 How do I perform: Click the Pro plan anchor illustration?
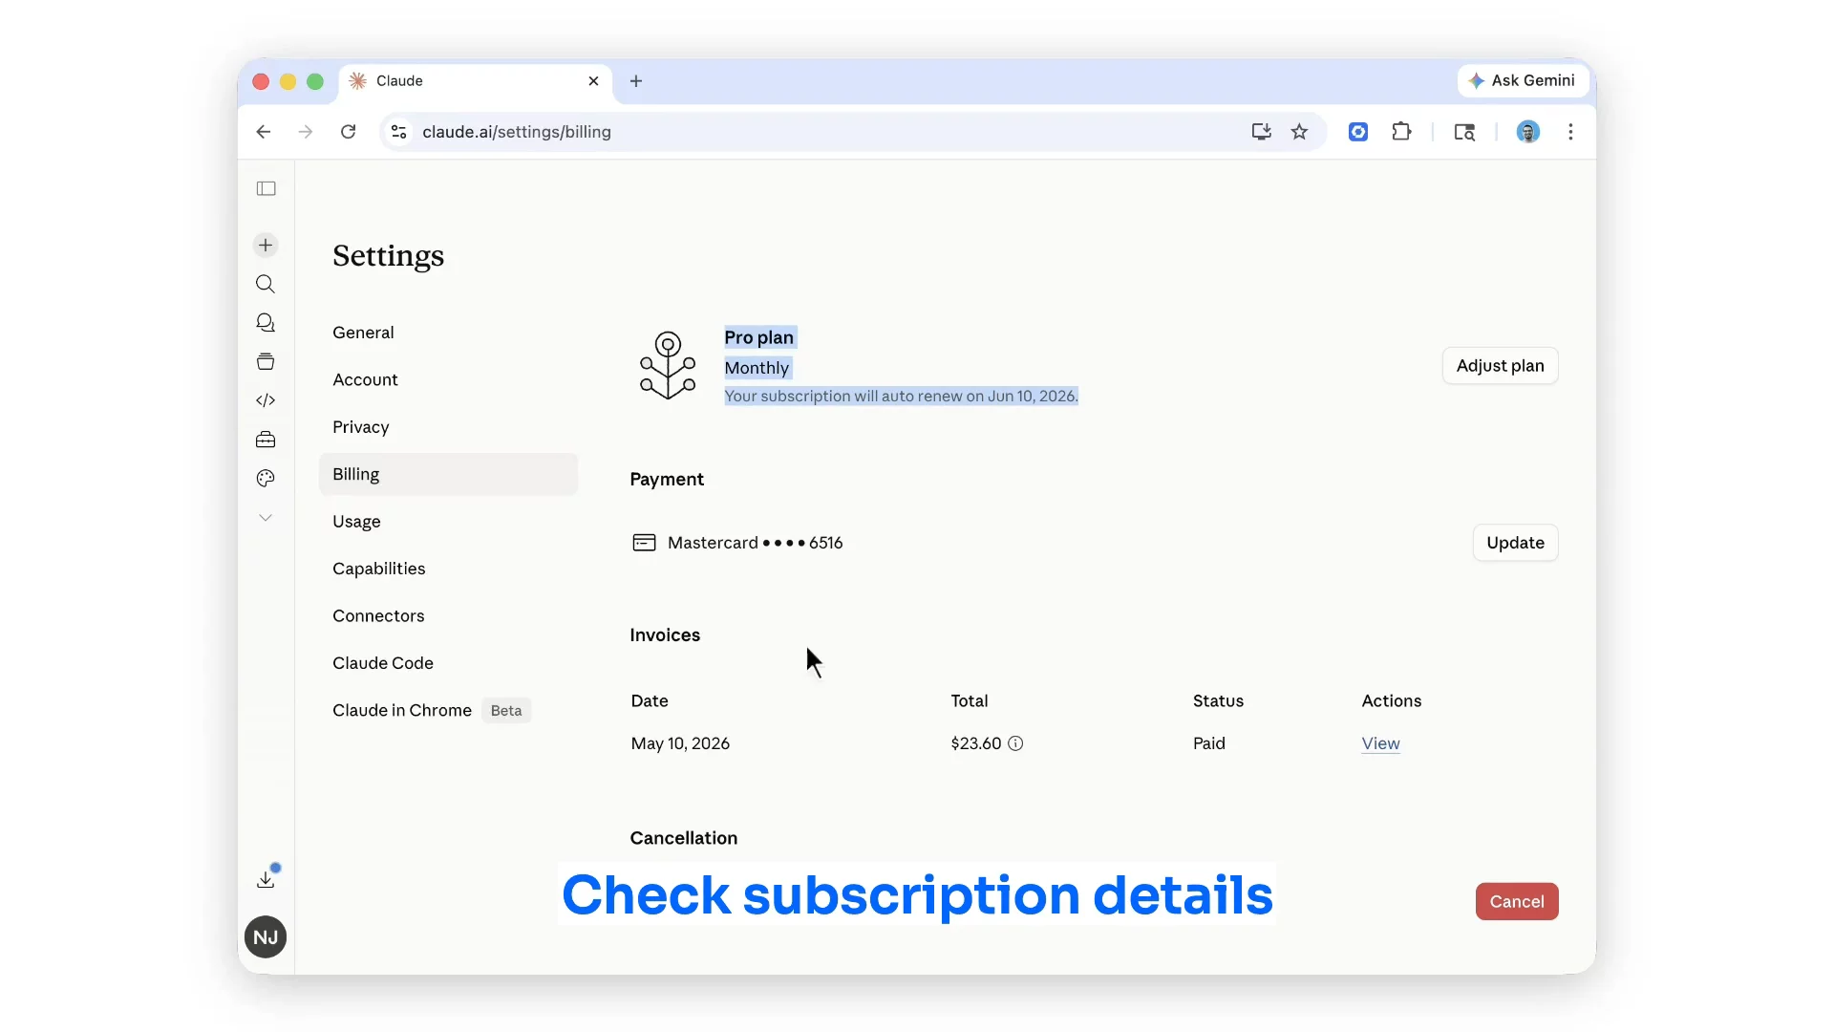click(668, 365)
